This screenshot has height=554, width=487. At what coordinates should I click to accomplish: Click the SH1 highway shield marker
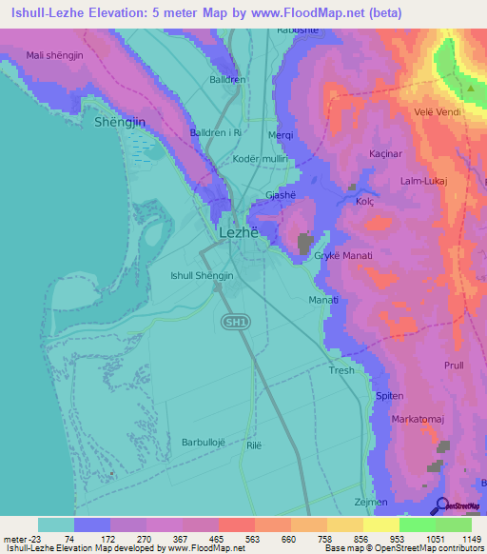236,322
